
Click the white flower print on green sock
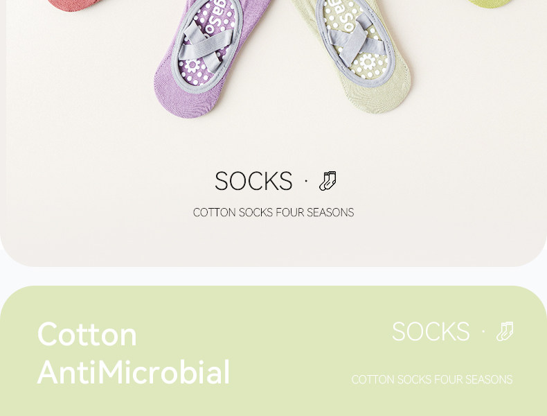368,62
